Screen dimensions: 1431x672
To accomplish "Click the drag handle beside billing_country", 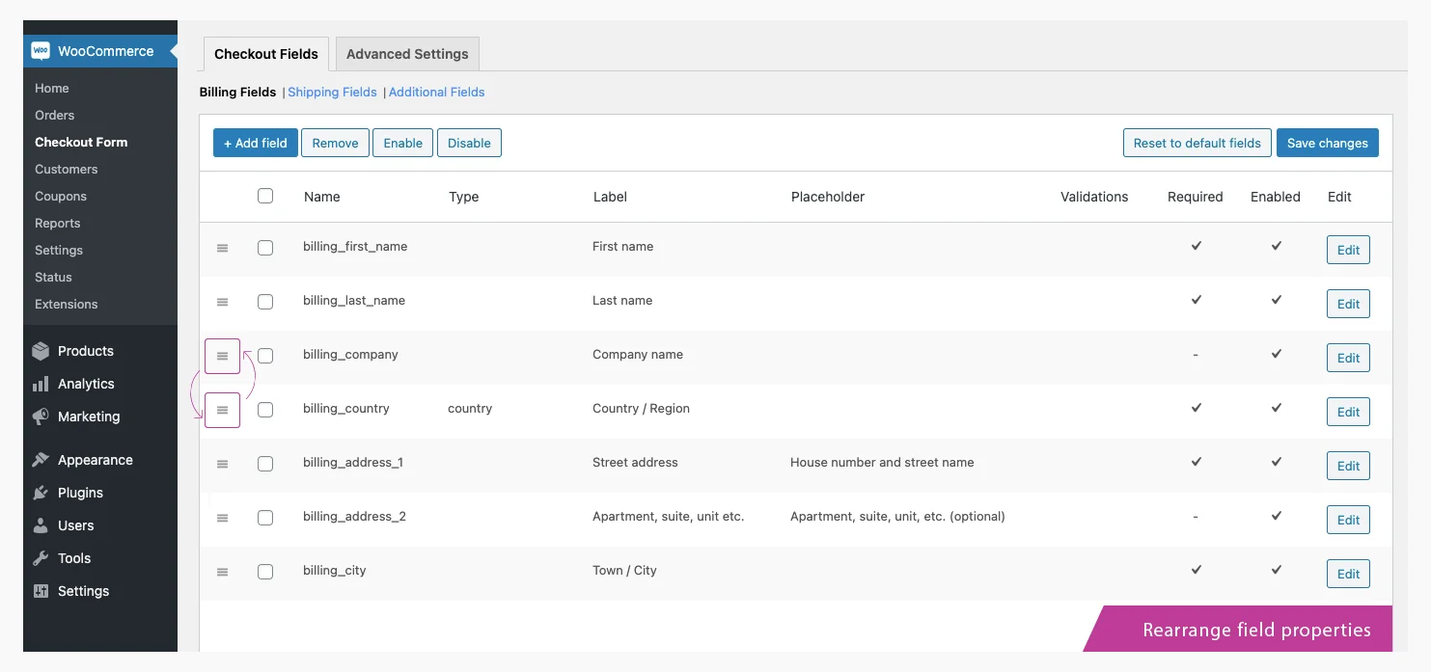I will (222, 410).
